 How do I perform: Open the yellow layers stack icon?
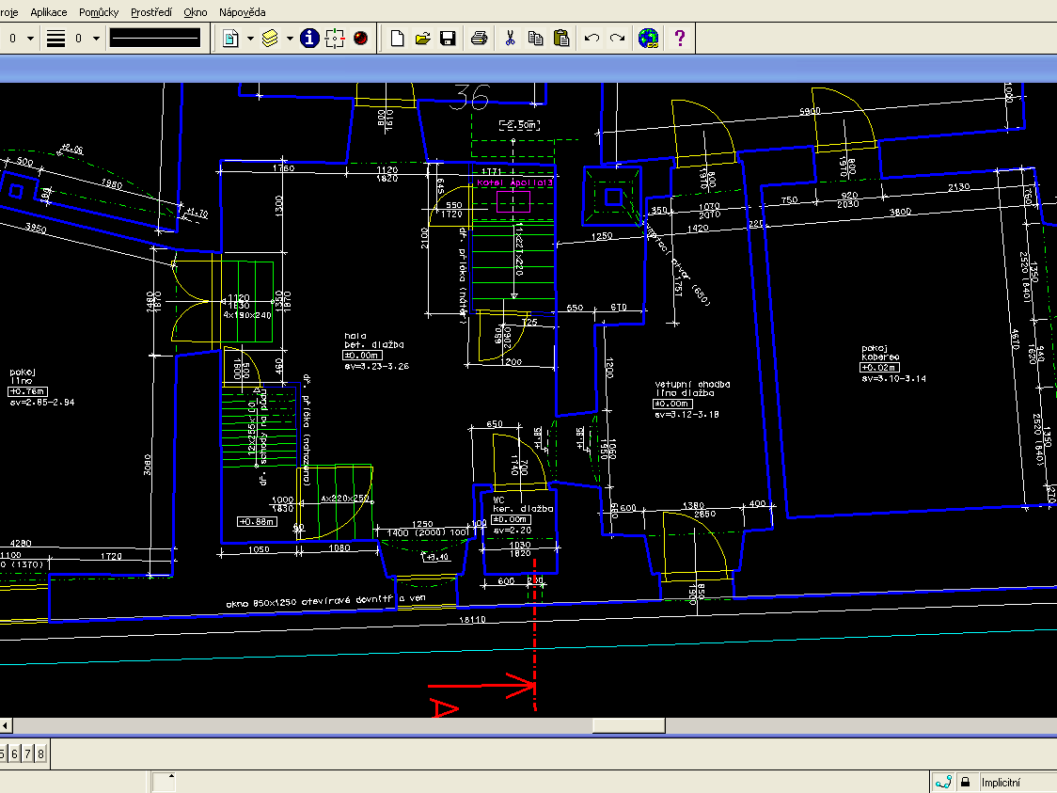pos(270,39)
